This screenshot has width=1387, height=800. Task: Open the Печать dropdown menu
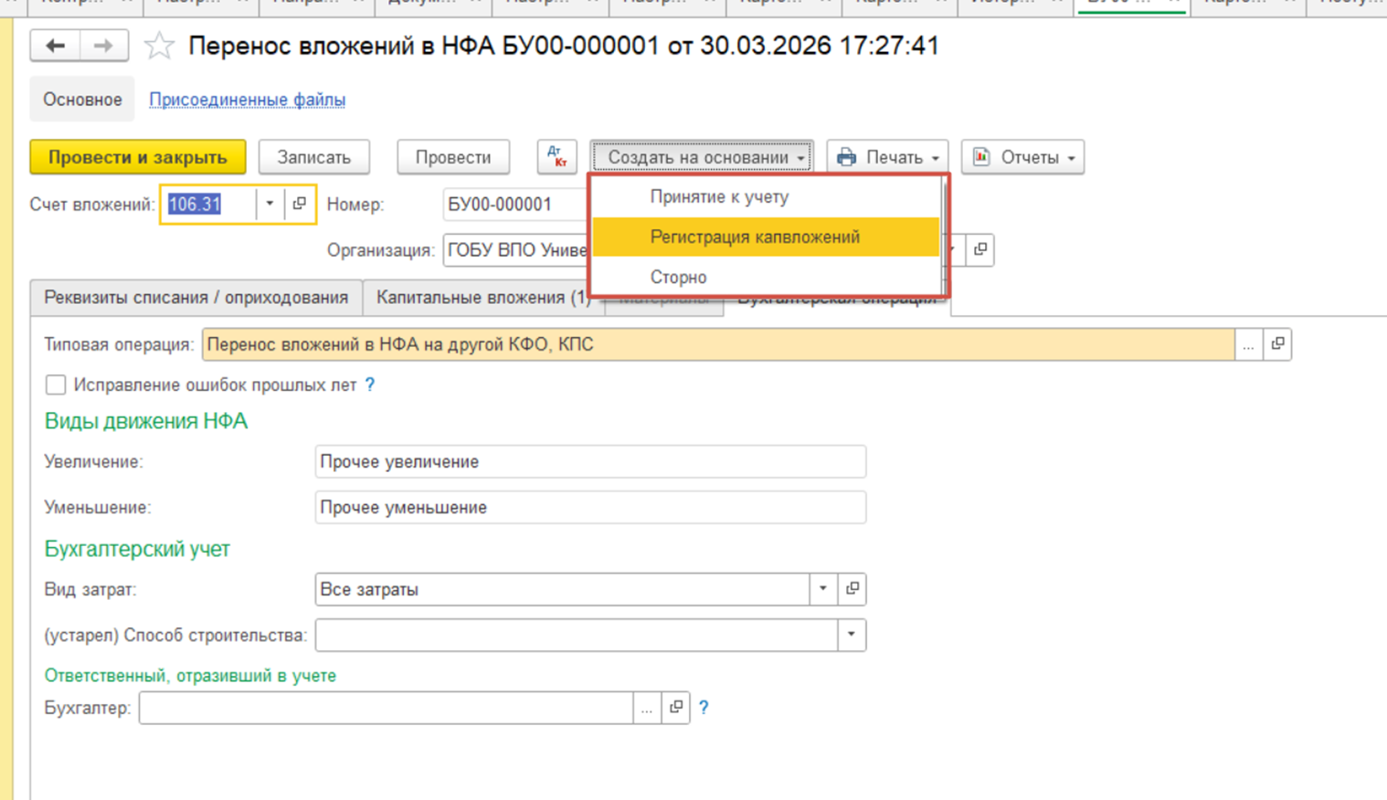888,157
